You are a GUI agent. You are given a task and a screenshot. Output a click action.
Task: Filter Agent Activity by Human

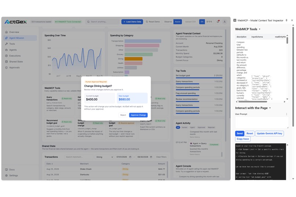point(184,127)
